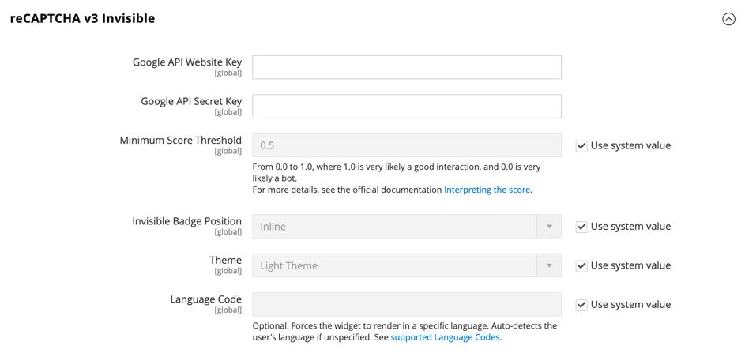This screenshot has height=357, width=745.
Task: Collapse the reCAPTCHA v3 Invisible section
Action: (x=728, y=20)
